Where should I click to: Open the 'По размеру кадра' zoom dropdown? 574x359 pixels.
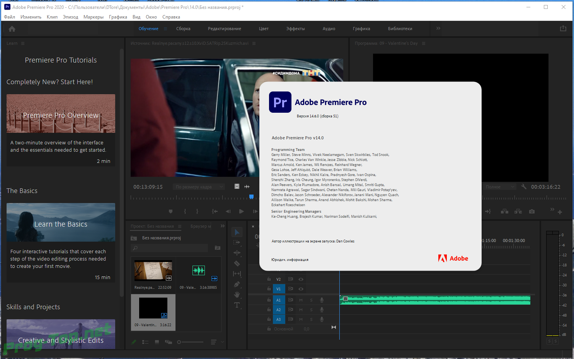pos(198,187)
